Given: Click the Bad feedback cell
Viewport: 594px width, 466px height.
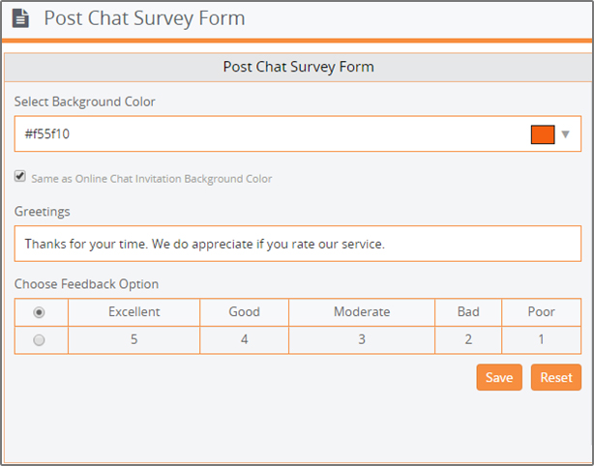Looking at the screenshot, I should [x=468, y=312].
